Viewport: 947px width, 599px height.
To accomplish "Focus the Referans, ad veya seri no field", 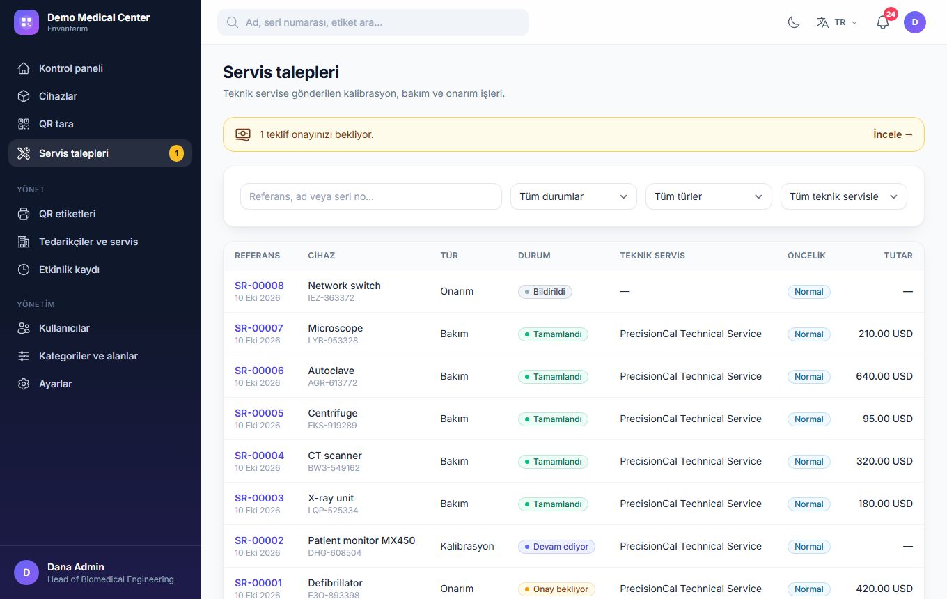I will pos(371,196).
